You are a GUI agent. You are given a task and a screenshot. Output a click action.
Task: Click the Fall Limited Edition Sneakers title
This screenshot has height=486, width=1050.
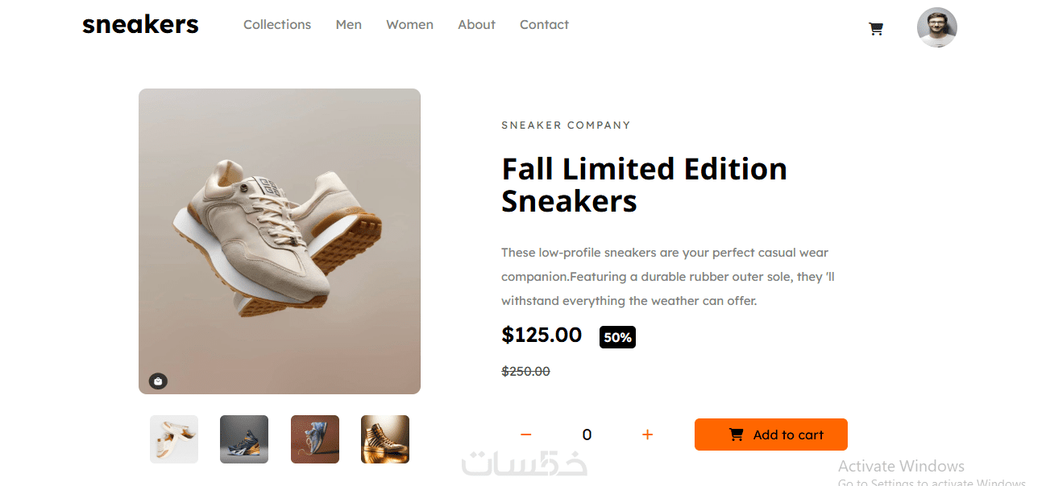point(644,185)
